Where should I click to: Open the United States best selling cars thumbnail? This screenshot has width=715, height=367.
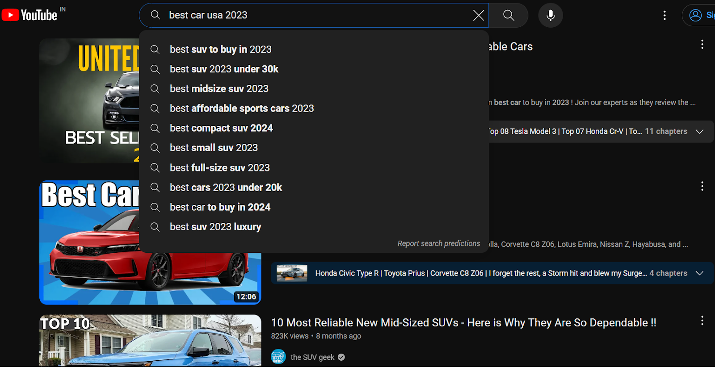pyautogui.click(x=89, y=100)
